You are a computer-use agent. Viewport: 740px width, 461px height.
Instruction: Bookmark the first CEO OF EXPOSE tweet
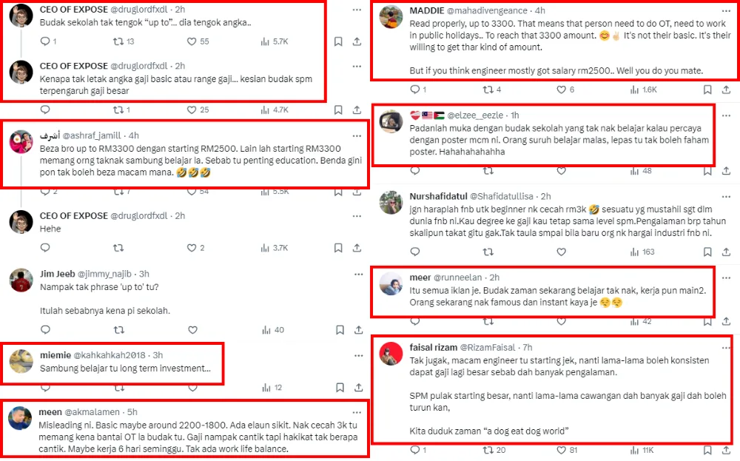338,42
